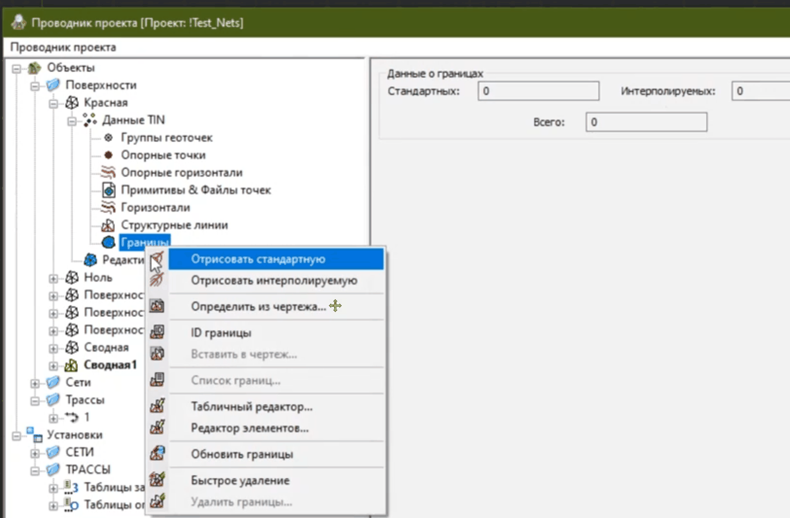790x518 pixels.
Task: Click the Опорные точки dot icon
Action: pyautogui.click(x=108, y=155)
